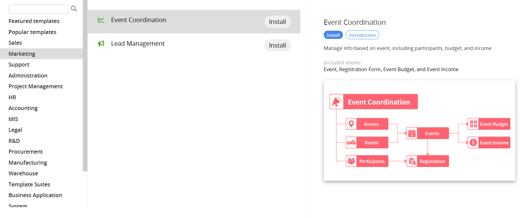The height and width of the screenshot is (218, 526).
Task: Click the Lead Management megaphone icon
Action: (x=101, y=44)
